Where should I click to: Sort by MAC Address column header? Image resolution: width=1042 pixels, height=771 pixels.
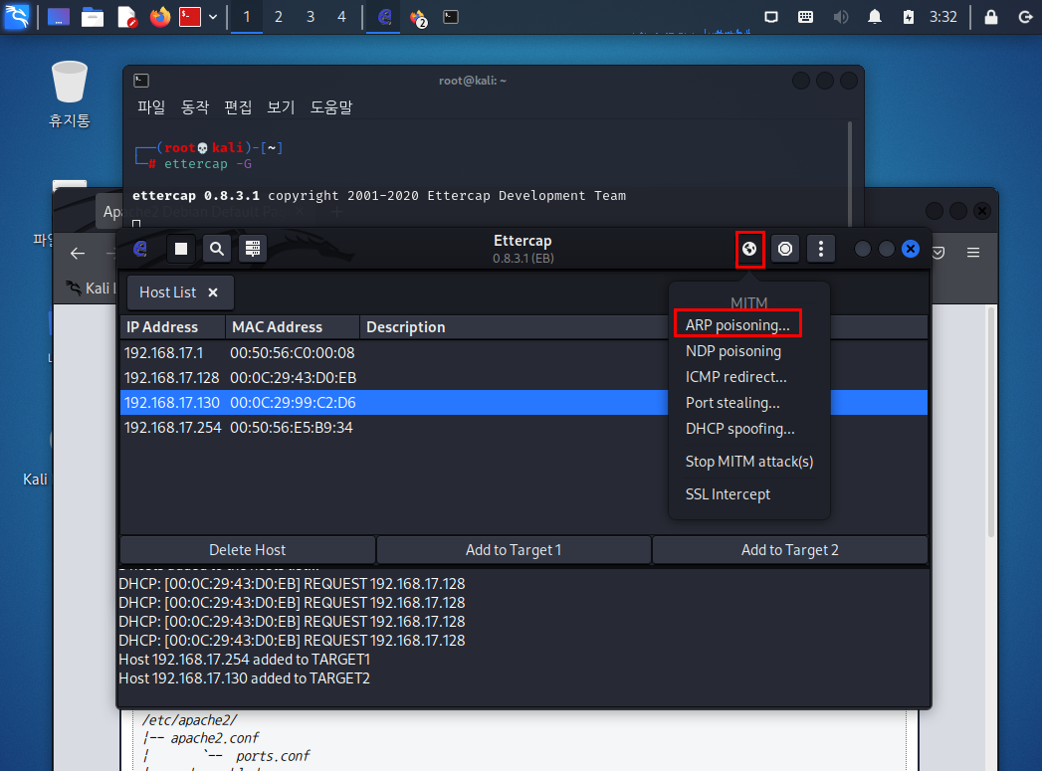[x=293, y=326]
